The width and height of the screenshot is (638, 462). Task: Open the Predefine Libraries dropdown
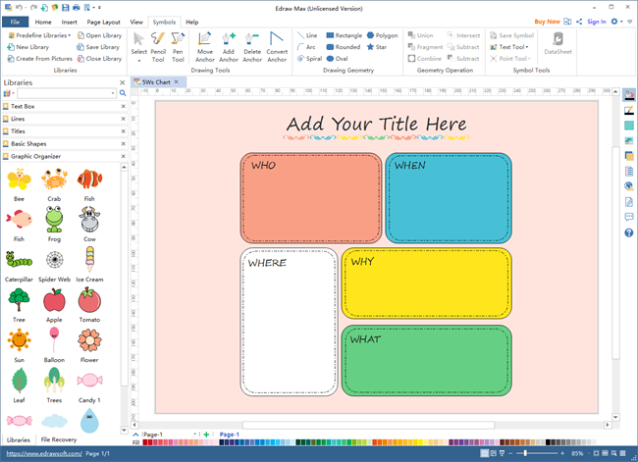coord(45,35)
